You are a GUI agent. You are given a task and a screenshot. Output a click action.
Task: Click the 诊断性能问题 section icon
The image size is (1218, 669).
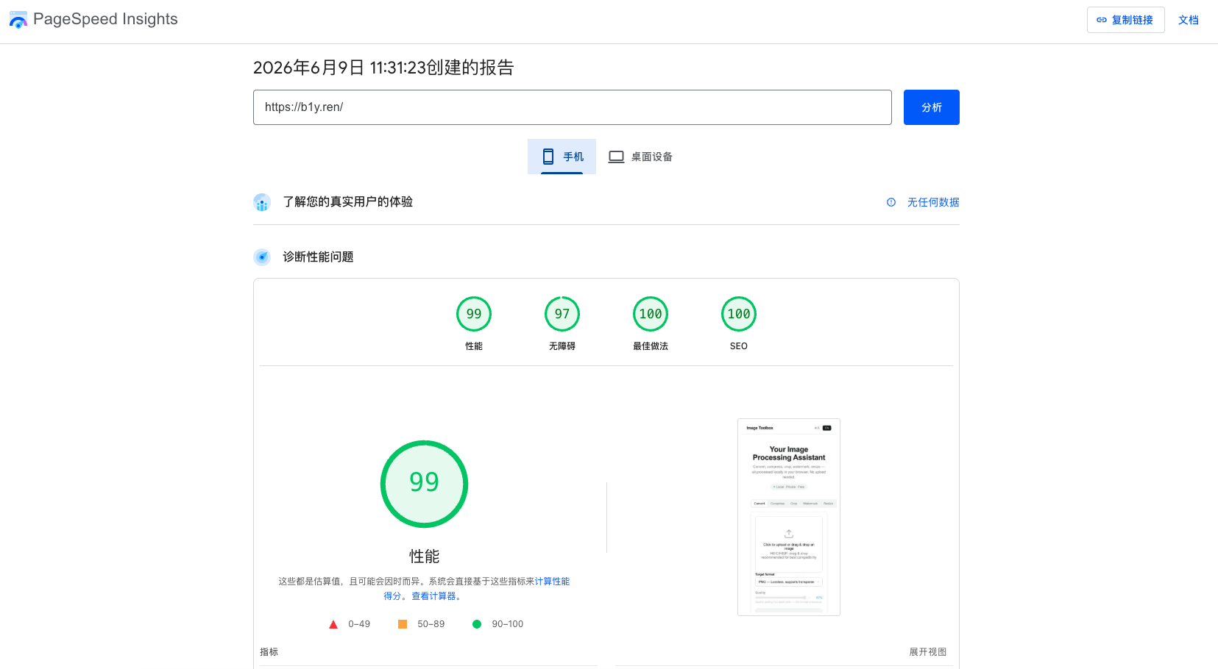click(262, 257)
